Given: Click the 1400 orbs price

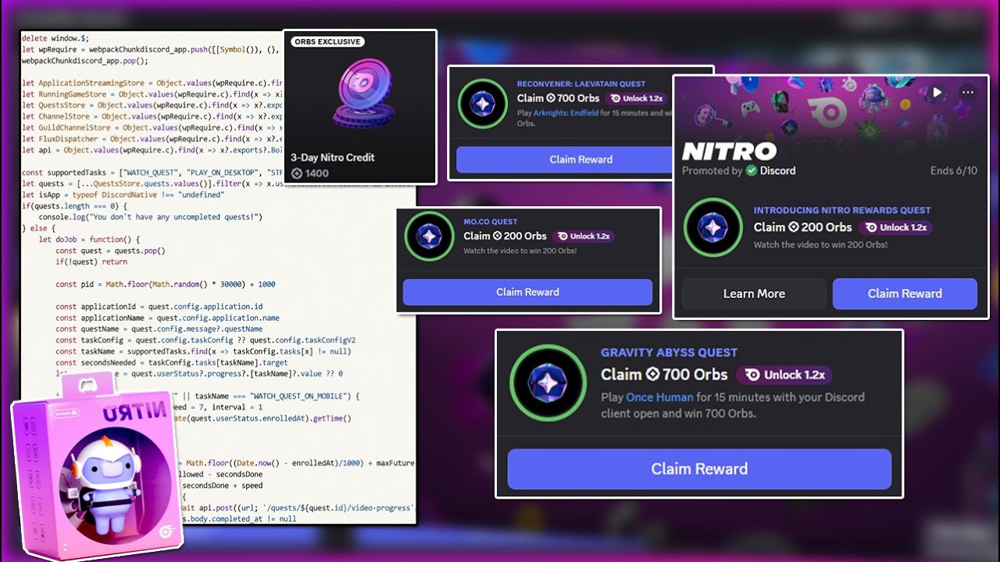Looking at the screenshot, I should (x=310, y=173).
